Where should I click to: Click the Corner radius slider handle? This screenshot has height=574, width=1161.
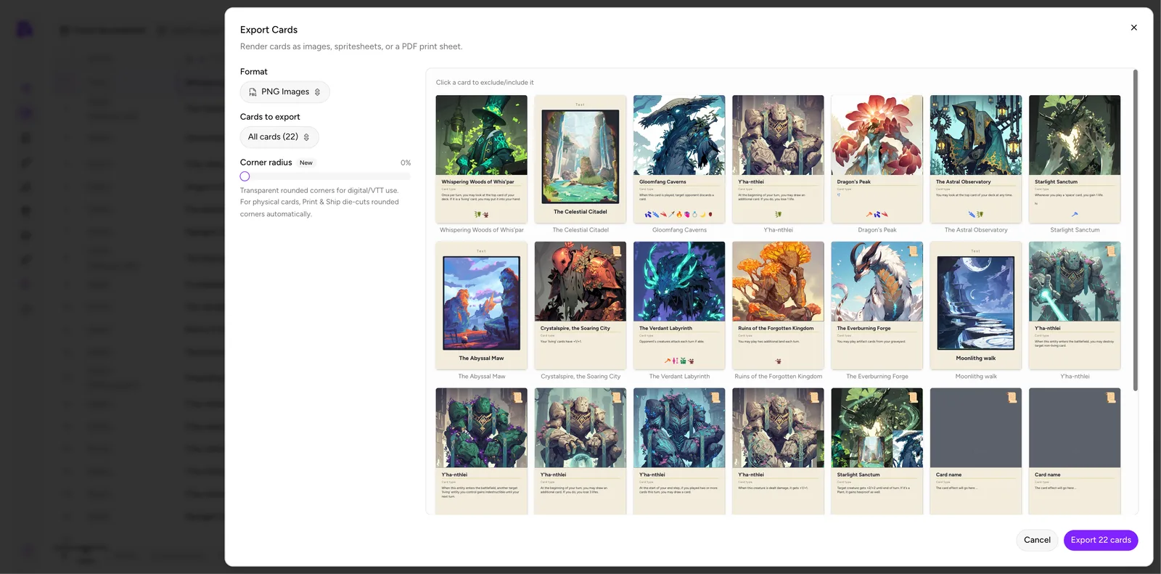(245, 176)
